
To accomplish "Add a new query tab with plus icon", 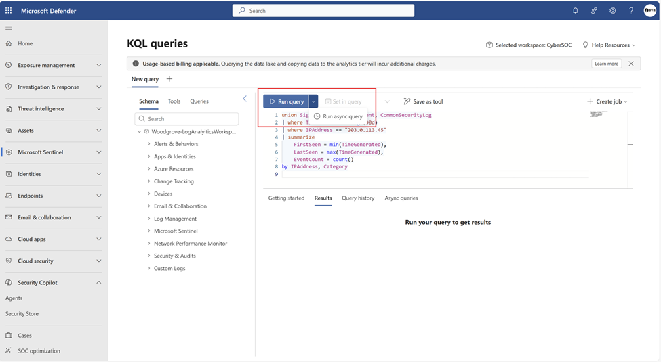I will (x=169, y=78).
